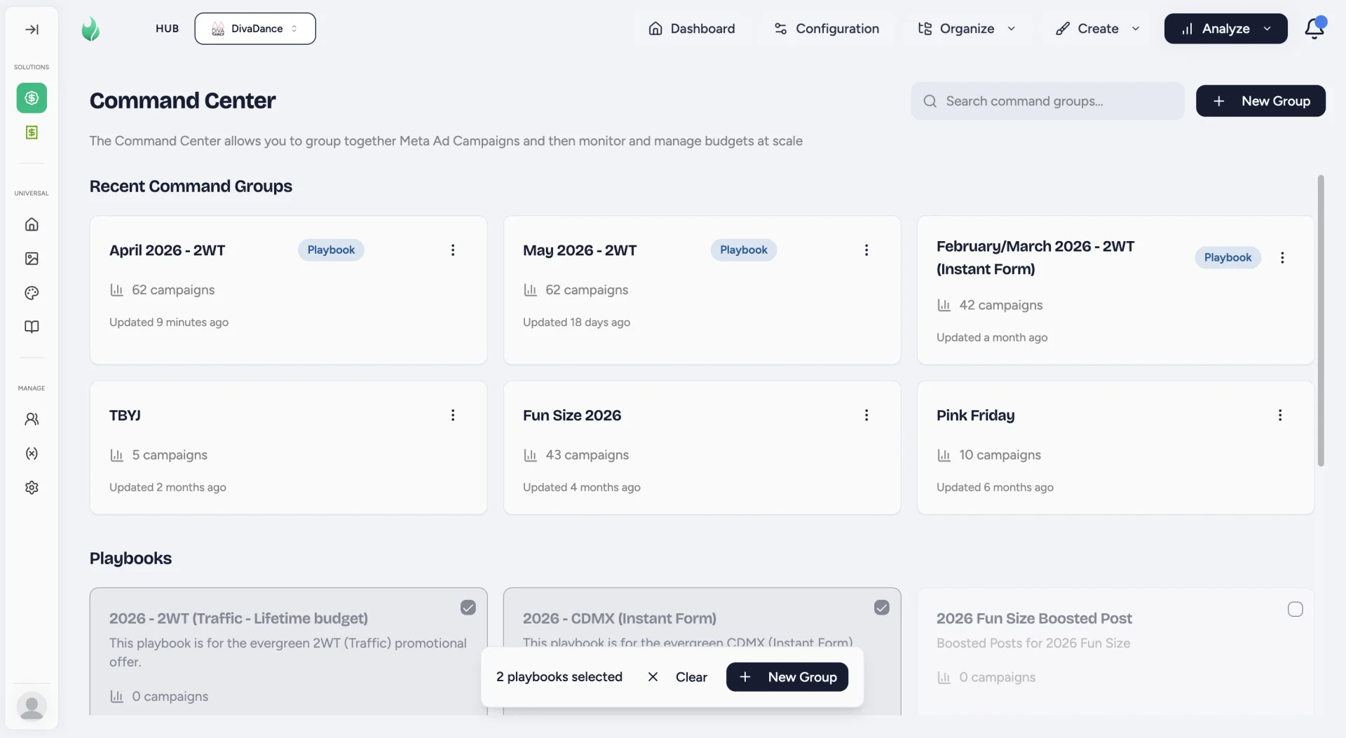Open the green flame logo home
Viewport: 1346px width, 738px height.
click(90, 29)
